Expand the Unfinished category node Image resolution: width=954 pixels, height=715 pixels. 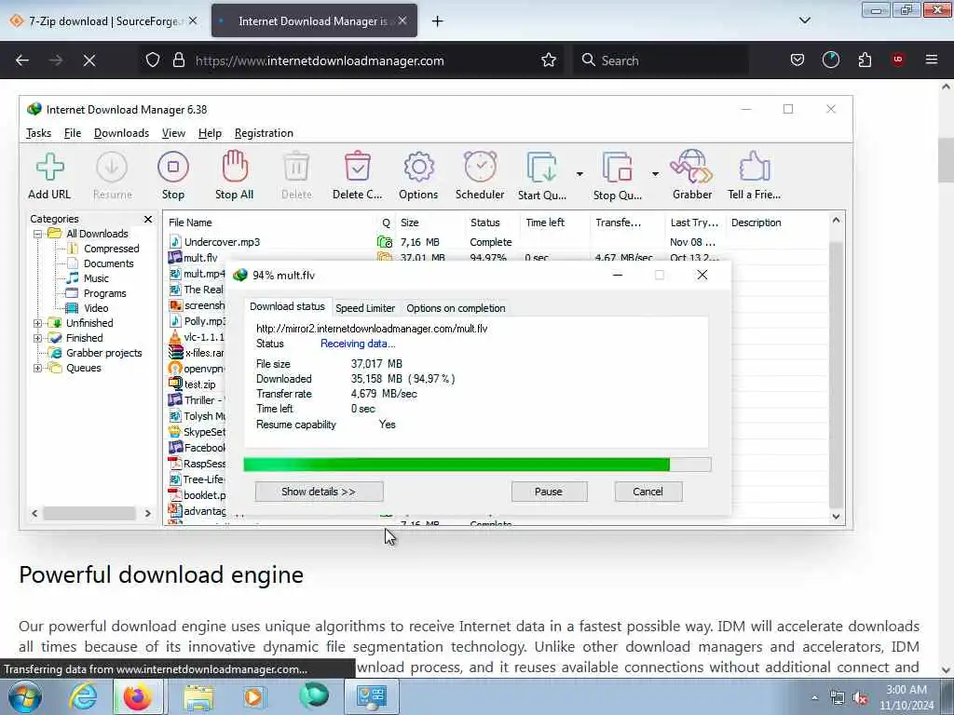(x=37, y=323)
